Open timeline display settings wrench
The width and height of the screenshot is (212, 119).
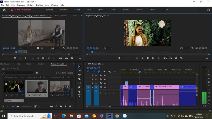[x=109, y=71]
